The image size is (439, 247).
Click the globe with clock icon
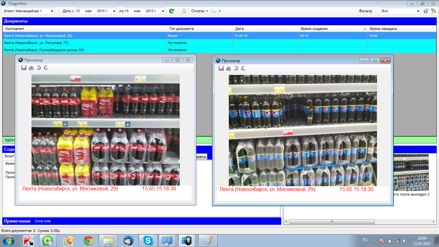click(x=426, y=11)
